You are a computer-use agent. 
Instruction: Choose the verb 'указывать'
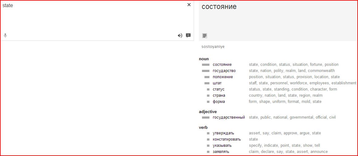coord(222,145)
